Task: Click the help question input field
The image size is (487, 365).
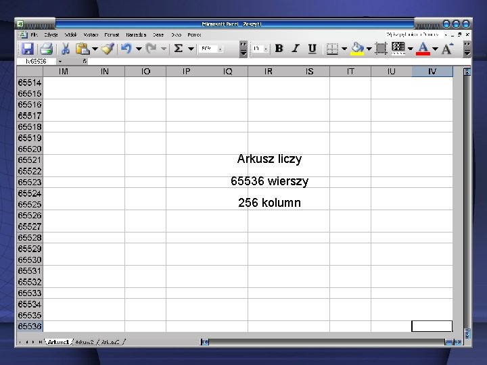Action: 413,34
